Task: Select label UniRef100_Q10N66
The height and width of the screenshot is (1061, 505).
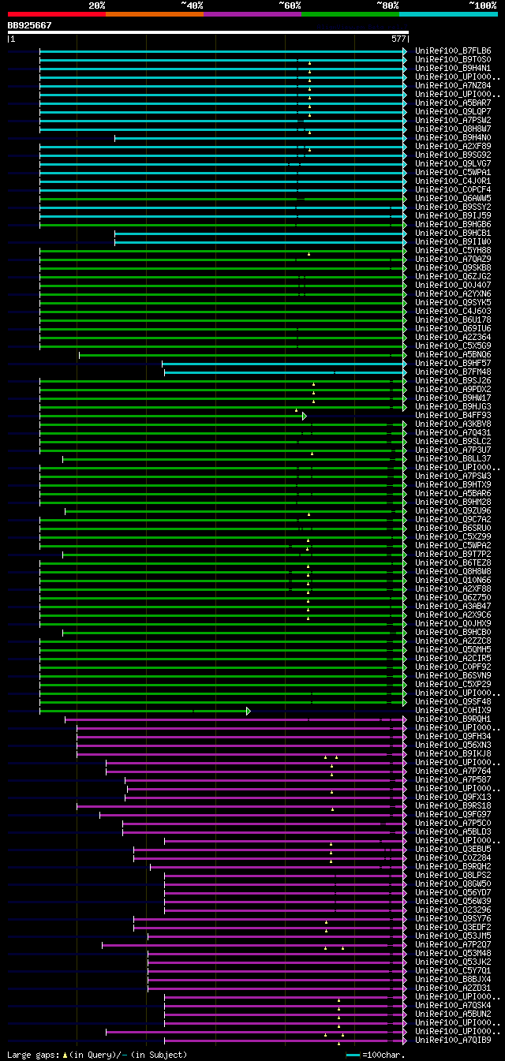Action: (x=453, y=580)
